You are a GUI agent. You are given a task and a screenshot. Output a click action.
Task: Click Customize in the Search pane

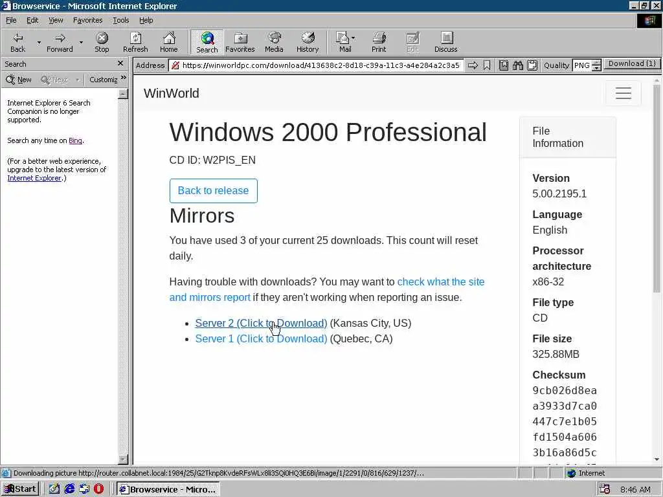[103, 80]
